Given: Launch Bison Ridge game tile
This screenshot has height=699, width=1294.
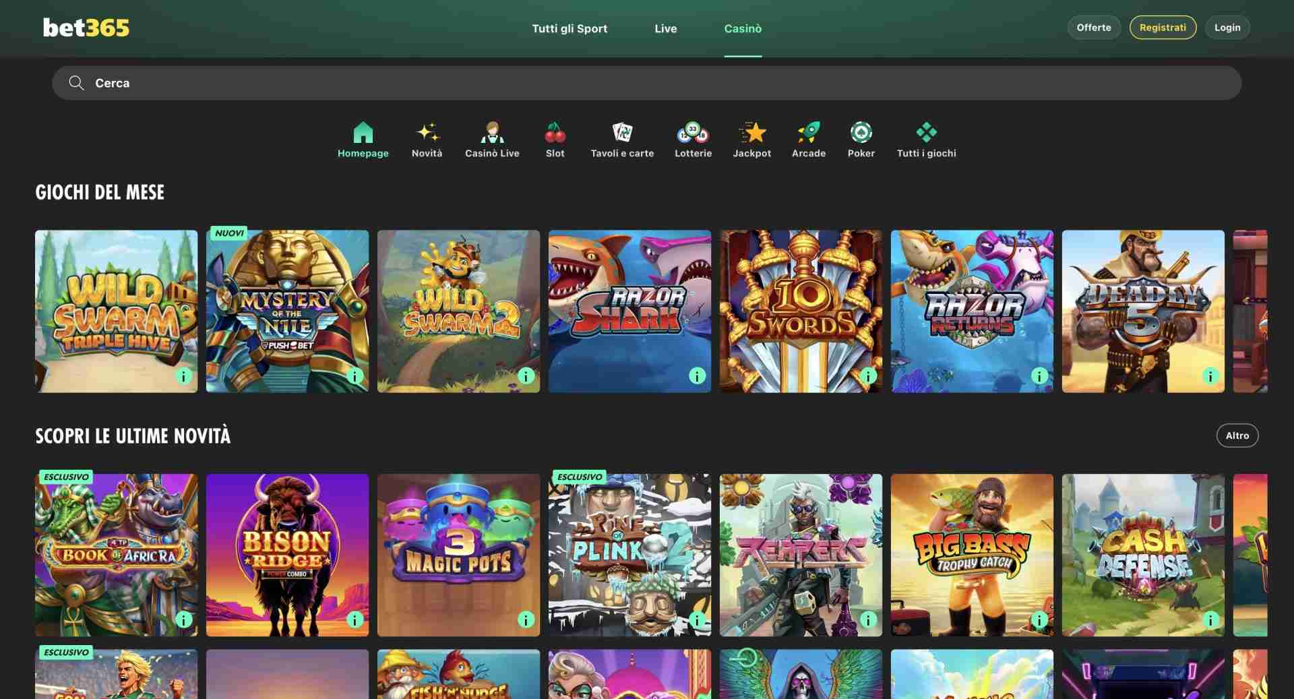Looking at the screenshot, I should tap(288, 555).
